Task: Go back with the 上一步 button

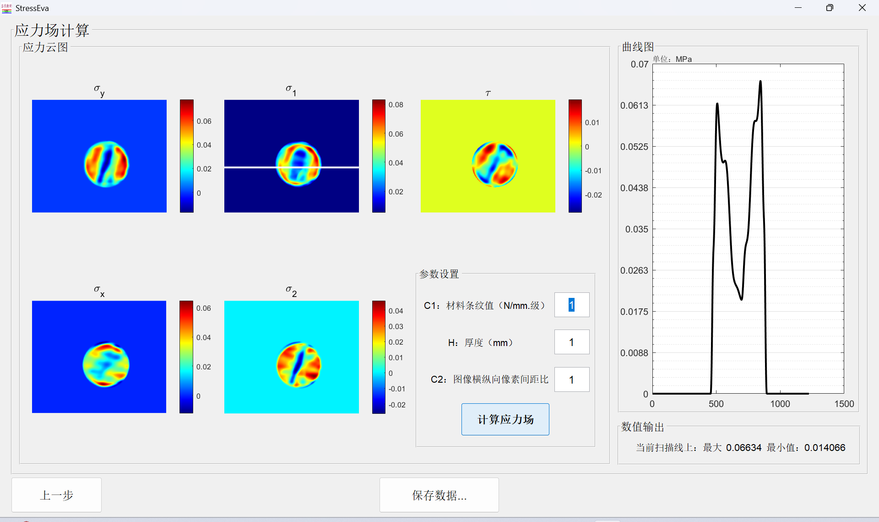Action: 57,495
